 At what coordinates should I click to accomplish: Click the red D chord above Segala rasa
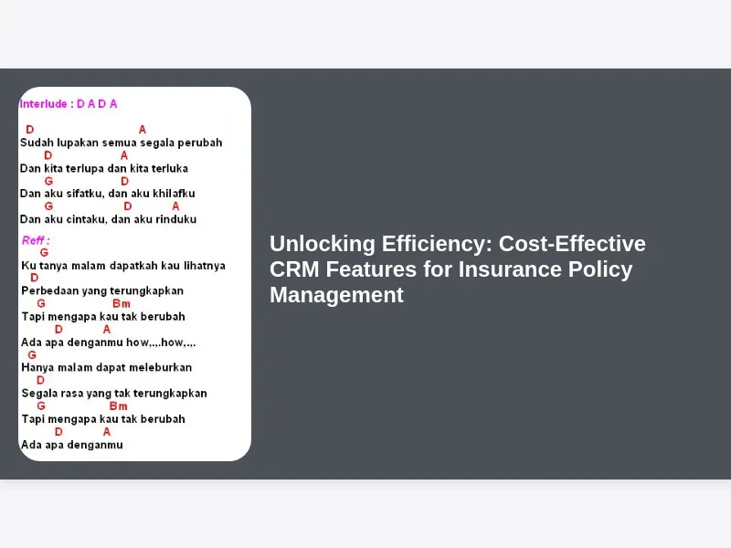[x=40, y=380]
